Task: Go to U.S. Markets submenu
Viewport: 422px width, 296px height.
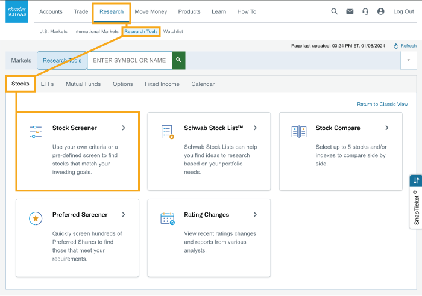Action: [53, 31]
